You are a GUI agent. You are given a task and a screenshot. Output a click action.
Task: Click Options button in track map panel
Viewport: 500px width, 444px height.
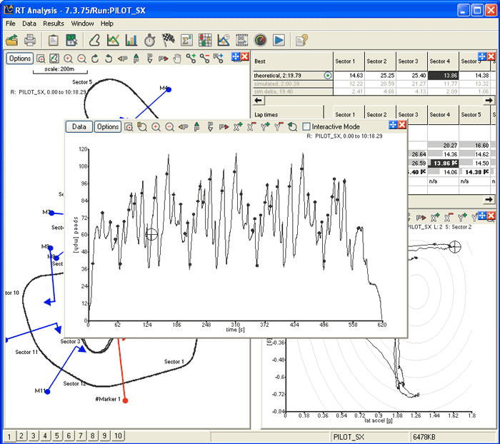(20, 58)
